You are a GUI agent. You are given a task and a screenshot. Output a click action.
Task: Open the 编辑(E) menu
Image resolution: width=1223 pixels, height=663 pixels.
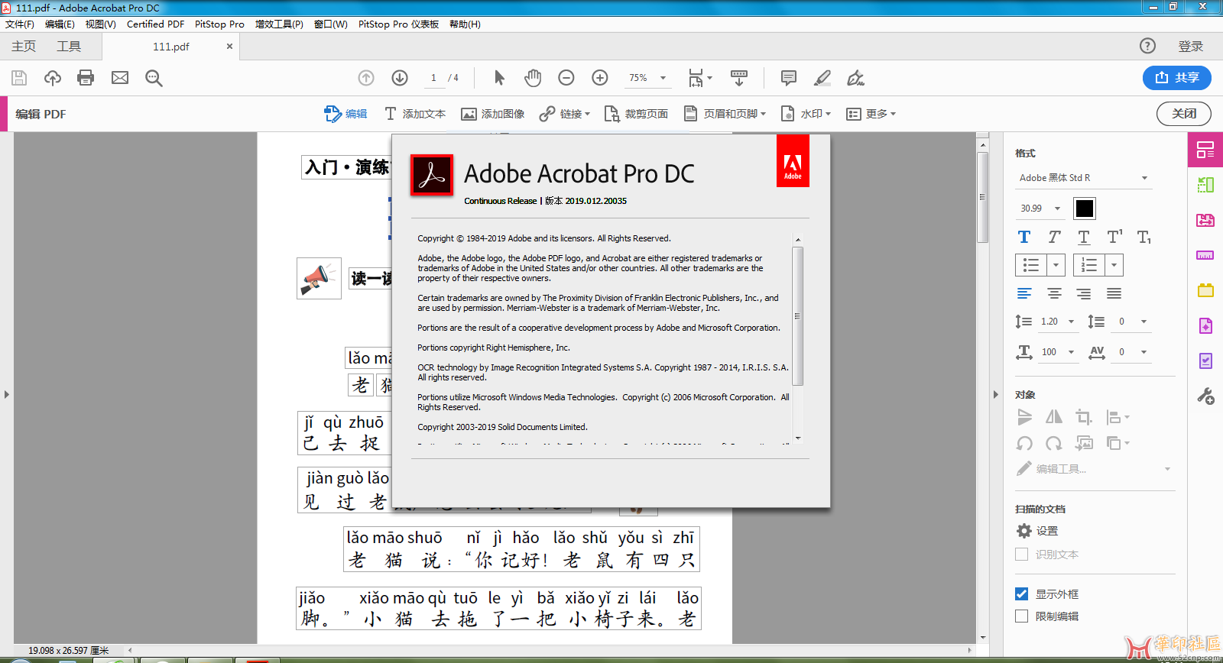pyautogui.click(x=60, y=24)
